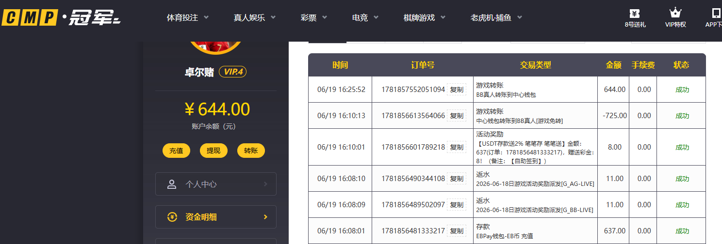The image size is (722, 244).
Task: Click the timestamp 06/19 16:25:52
Action: click(x=341, y=90)
